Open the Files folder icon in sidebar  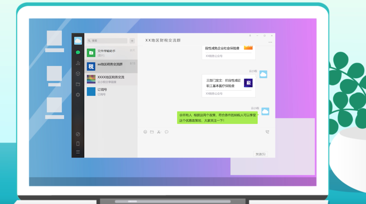coord(78,84)
